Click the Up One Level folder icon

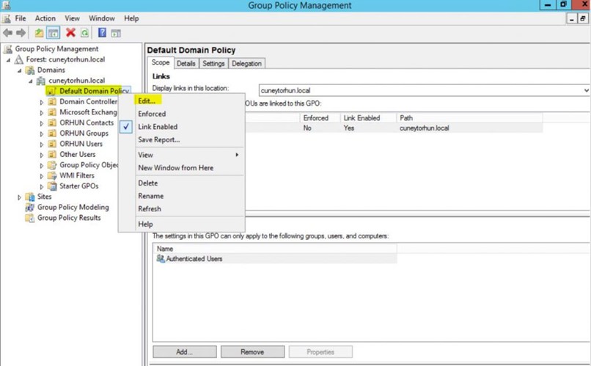point(39,33)
